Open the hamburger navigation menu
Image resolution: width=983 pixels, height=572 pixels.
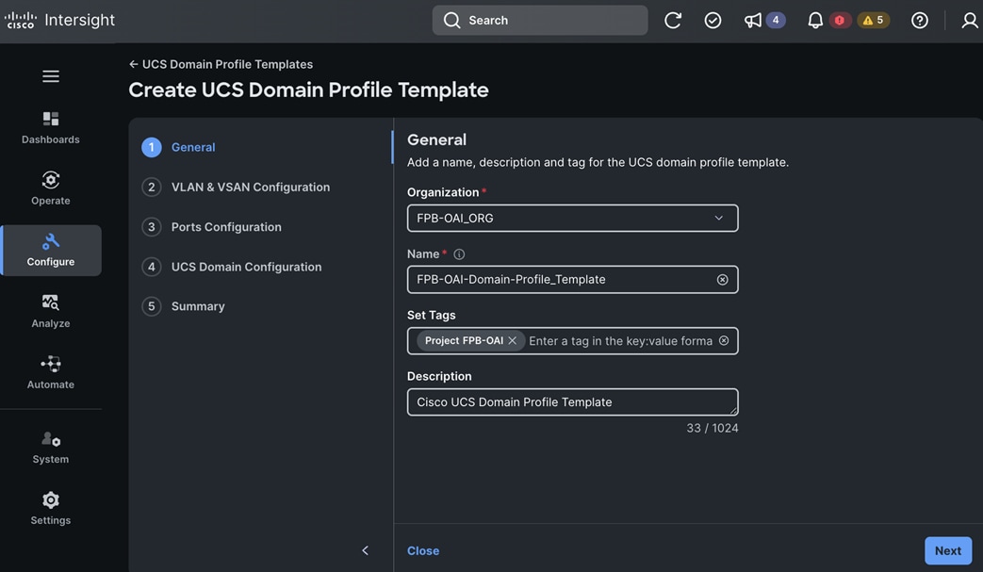[x=51, y=75]
